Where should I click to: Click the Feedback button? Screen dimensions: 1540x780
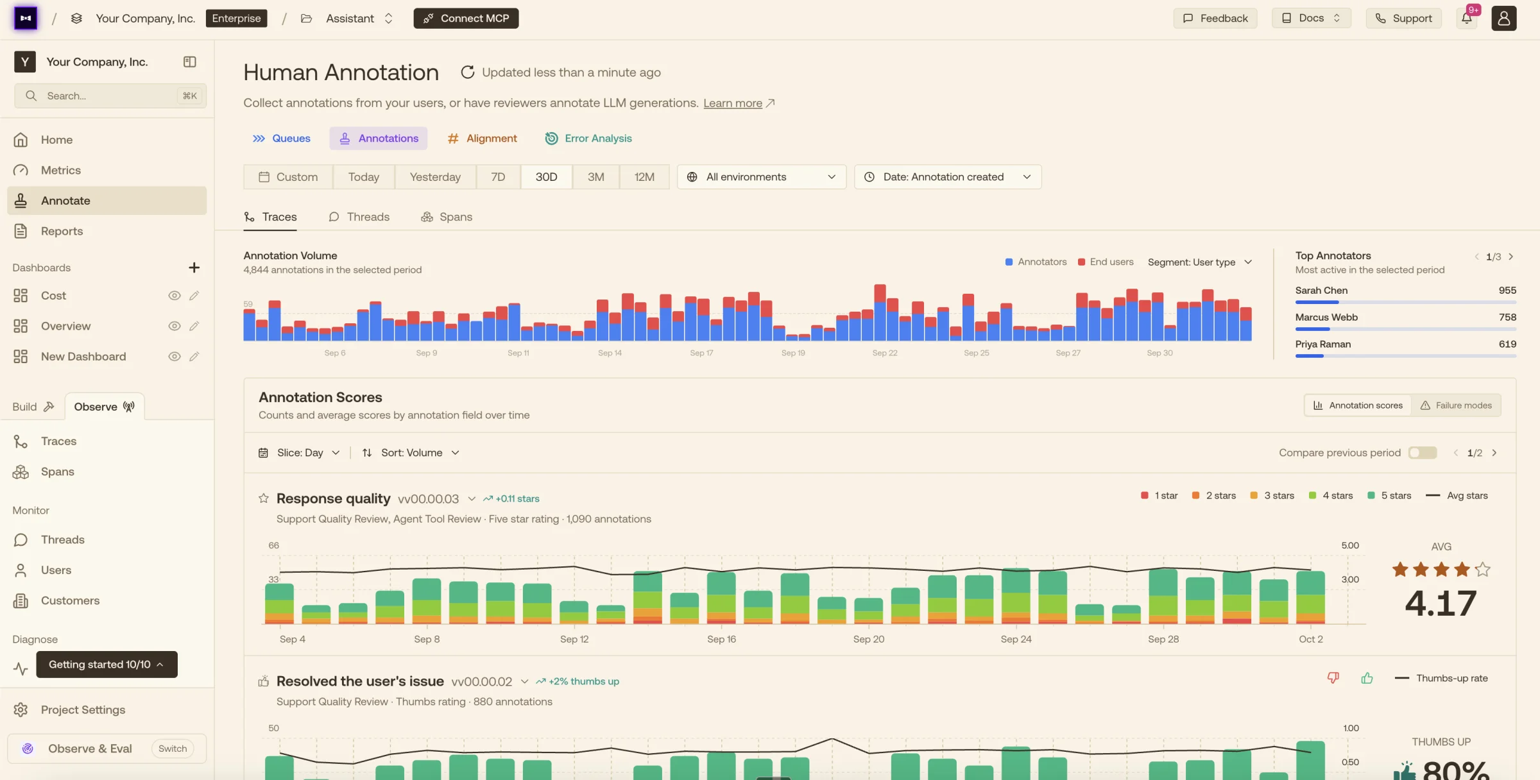[x=1215, y=18]
